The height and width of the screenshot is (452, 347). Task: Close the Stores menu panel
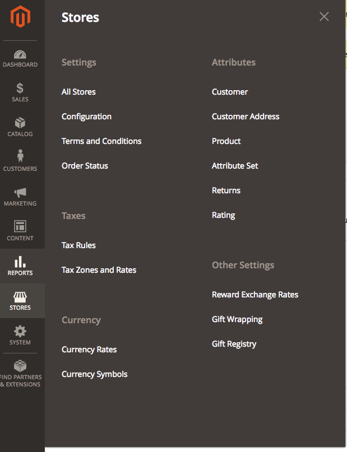[x=324, y=17]
